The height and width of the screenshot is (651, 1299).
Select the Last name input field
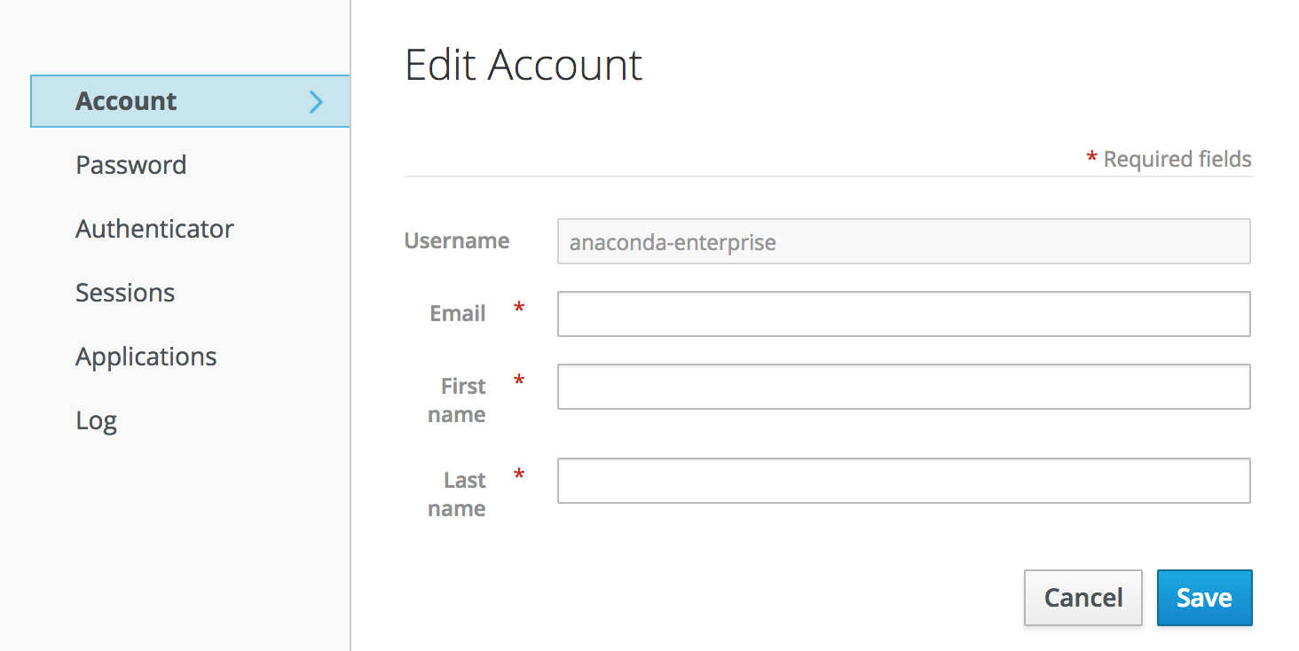coord(902,480)
